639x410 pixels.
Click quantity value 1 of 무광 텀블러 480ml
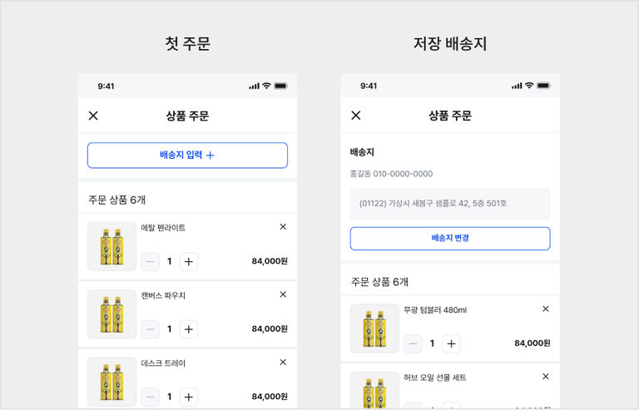(x=432, y=343)
